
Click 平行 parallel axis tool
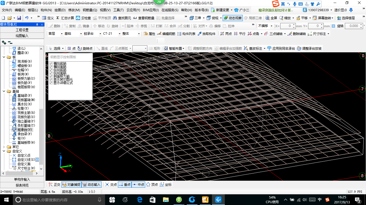click(240, 34)
